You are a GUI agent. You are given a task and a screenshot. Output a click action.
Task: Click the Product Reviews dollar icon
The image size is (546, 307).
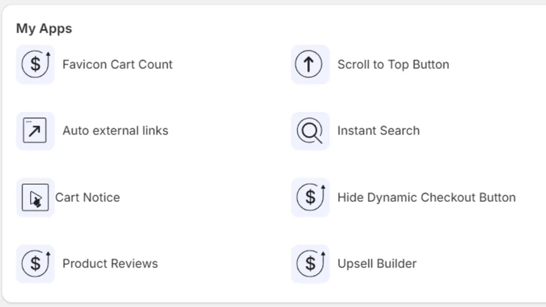(x=35, y=264)
